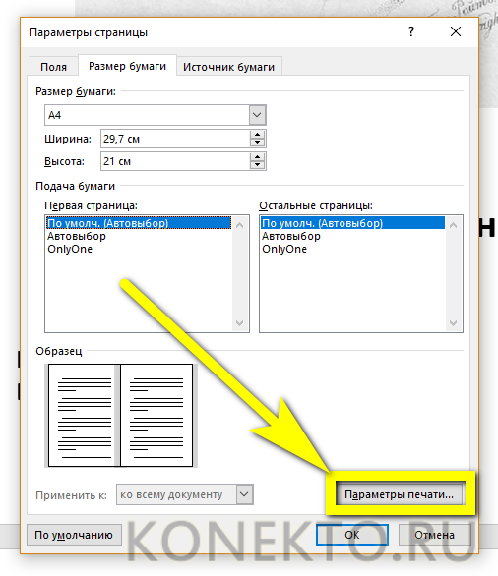
Task: Select OnlyOne in the Остальные страницы list
Action: pos(284,249)
